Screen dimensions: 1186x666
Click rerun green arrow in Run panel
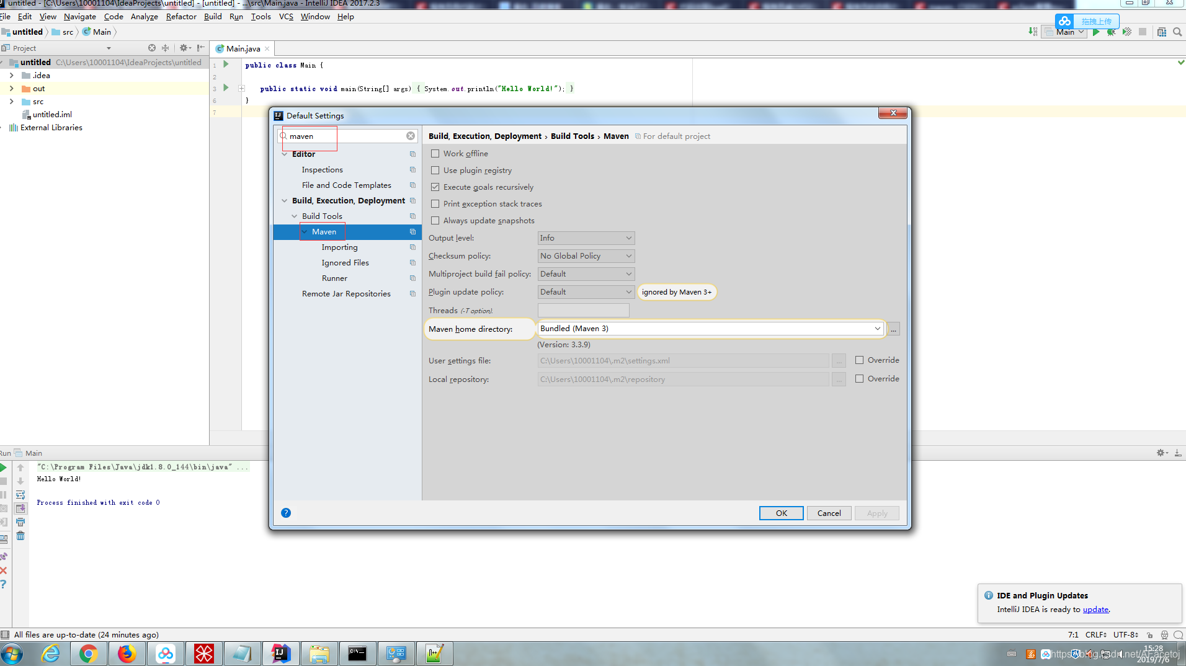[x=4, y=468]
